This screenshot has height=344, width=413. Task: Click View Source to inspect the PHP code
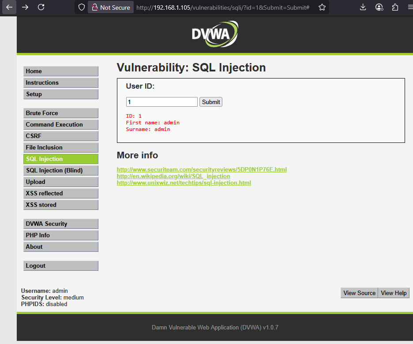click(359, 292)
